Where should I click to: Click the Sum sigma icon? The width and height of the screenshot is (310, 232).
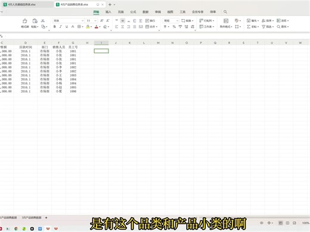point(249,27)
